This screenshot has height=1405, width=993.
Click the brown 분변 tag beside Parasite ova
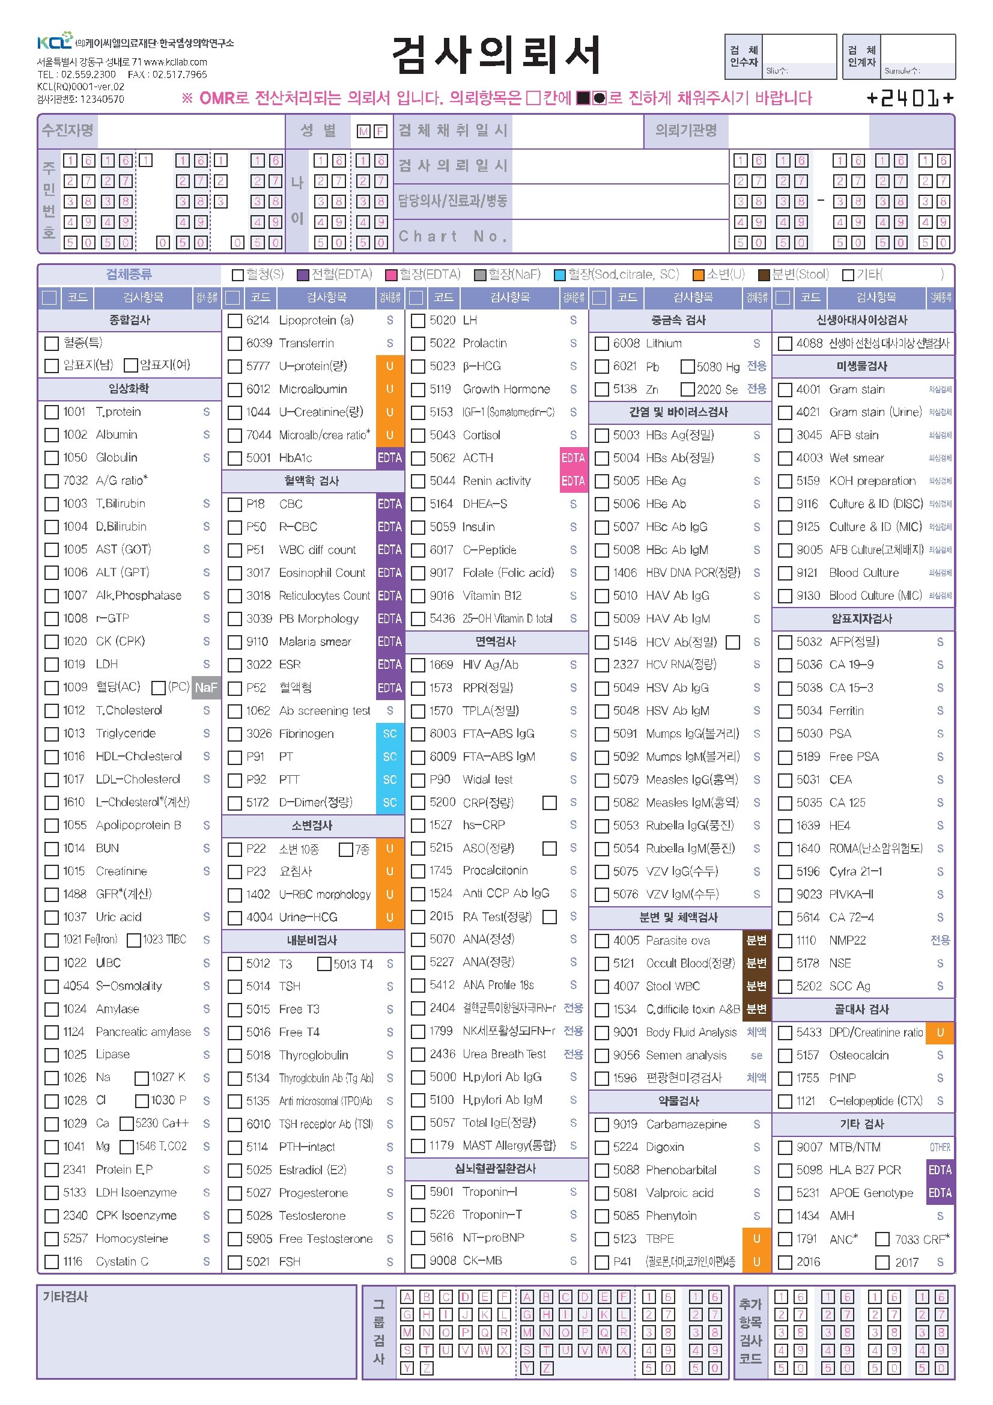tap(756, 940)
